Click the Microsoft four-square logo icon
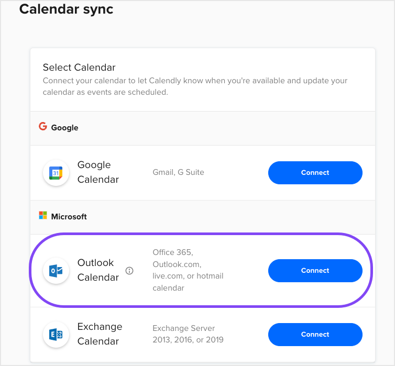395x366 pixels. pyautogui.click(x=43, y=216)
